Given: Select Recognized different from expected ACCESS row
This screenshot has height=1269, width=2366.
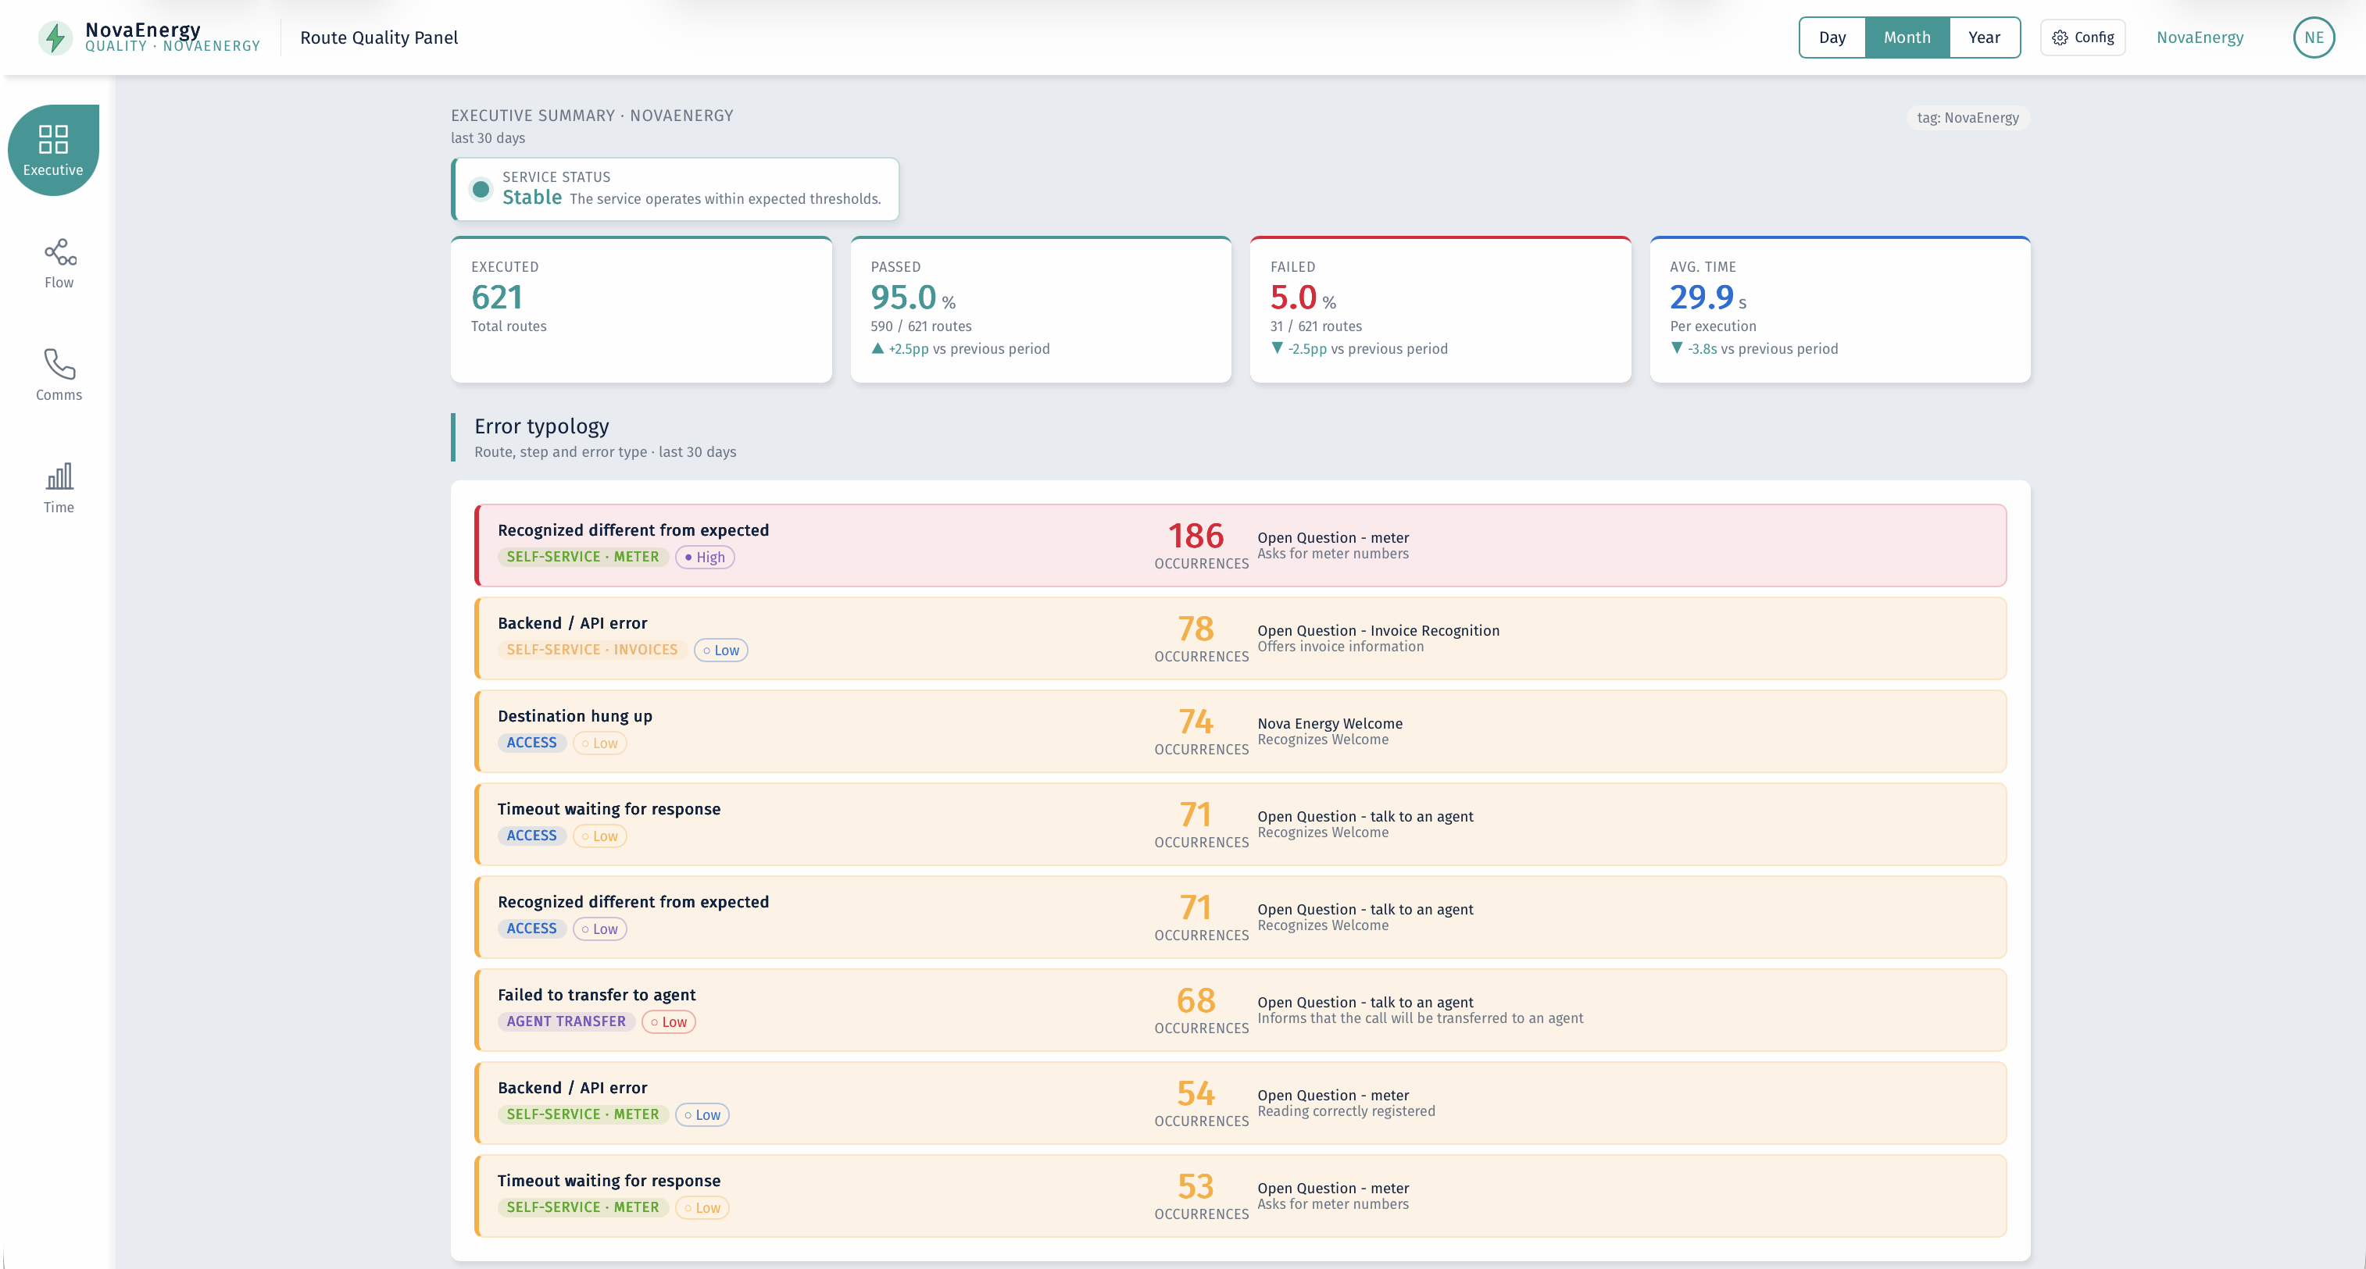Looking at the screenshot, I should click(1241, 916).
